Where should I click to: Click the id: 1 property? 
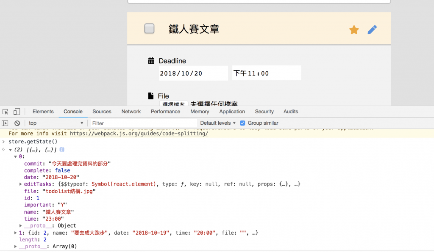click(32, 198)
